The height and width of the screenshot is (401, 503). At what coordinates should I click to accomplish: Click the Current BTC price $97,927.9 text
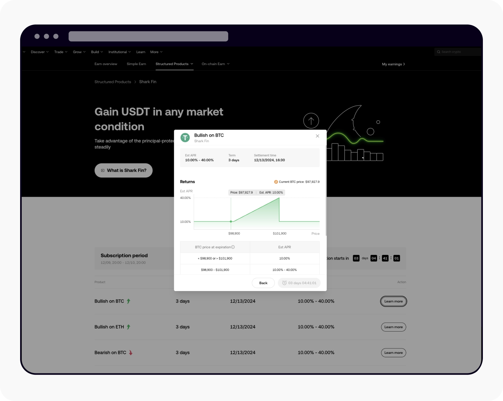(299, 182)
